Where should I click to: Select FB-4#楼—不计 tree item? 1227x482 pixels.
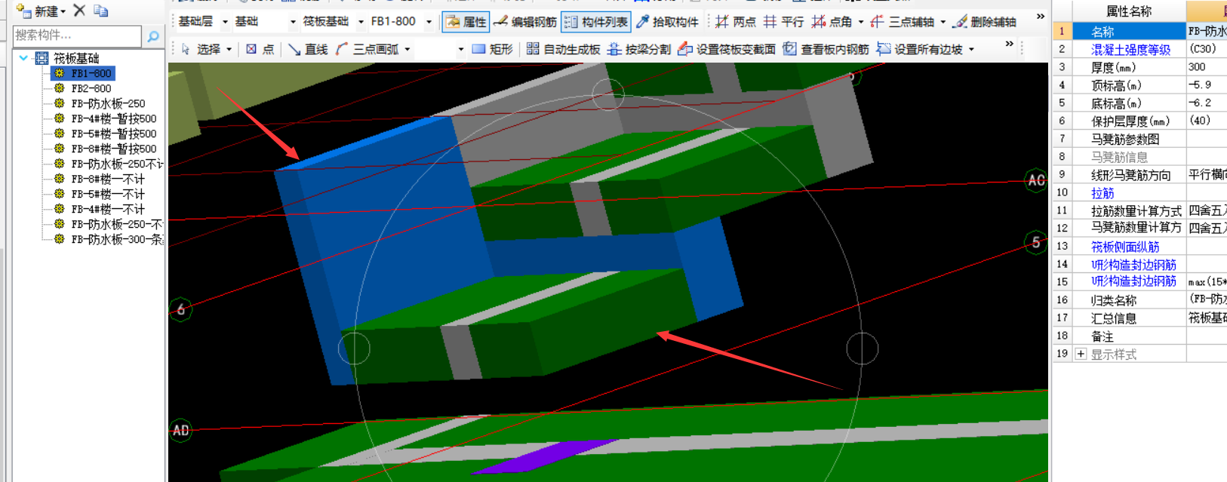click(x=108, y=209)
